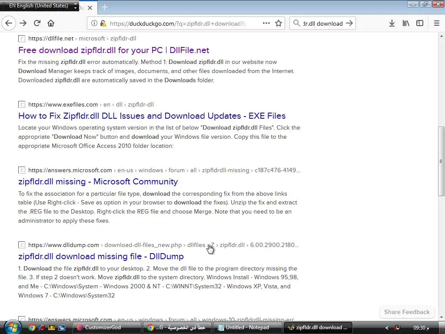Switch to CustomizerGod taskbar window
This screenshot has height=334, width=445.
(106, 327)
